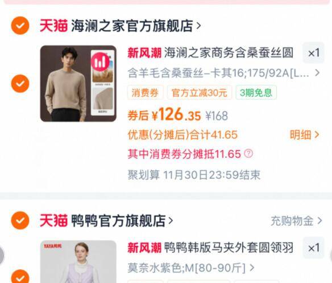Tap the 3期免息 installment tag
Screen dimensions: 332x283
coord(256,92)
